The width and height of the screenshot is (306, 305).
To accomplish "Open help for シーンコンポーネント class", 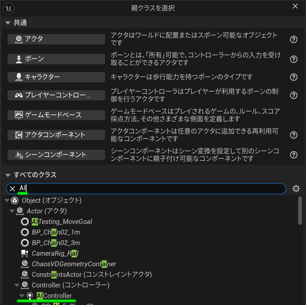I will pyautogui.click(x=293, y=155).
